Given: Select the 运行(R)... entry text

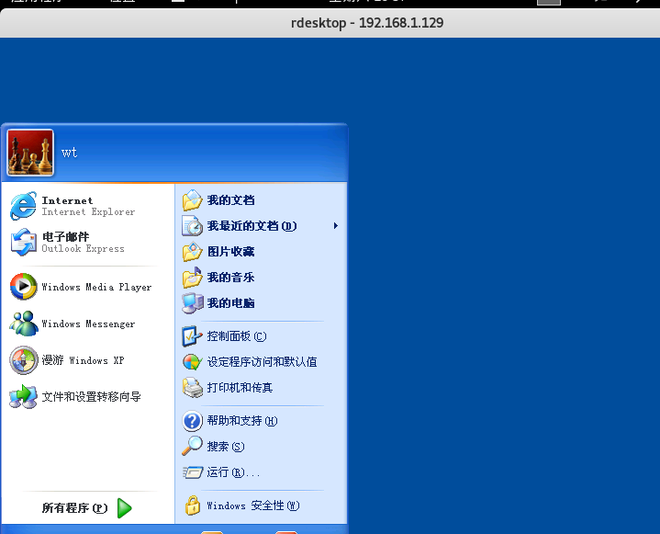Looking at the screenshot, I should point(233,472).
